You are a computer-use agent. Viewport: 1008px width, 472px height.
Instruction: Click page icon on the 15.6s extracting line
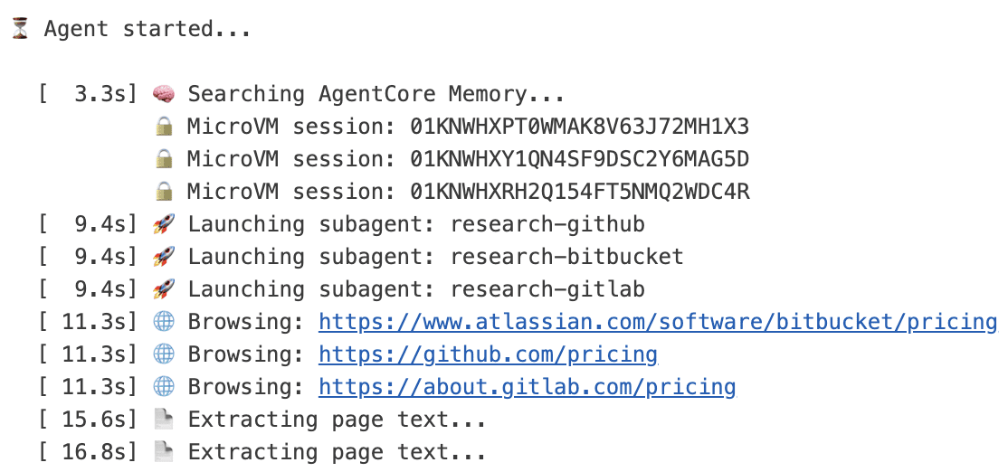[x=165, y=420]
